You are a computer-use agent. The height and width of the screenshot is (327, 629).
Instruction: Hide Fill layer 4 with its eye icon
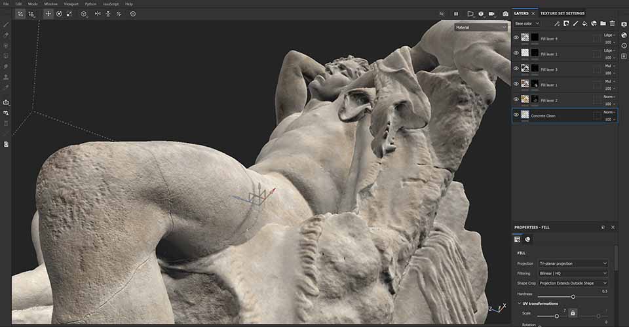pyautogui.click(x=516, y=38)
